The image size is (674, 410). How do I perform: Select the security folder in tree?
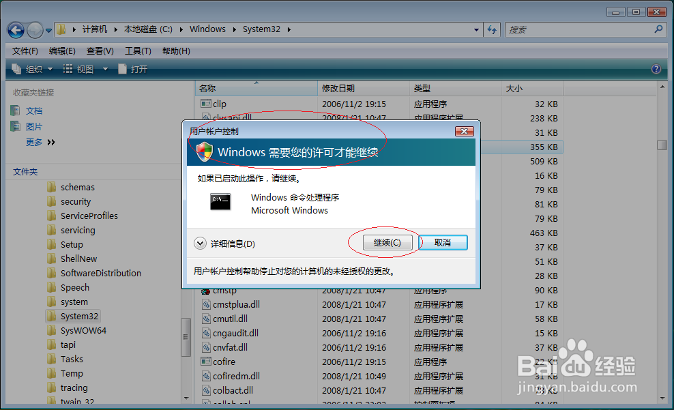point(76,201)
